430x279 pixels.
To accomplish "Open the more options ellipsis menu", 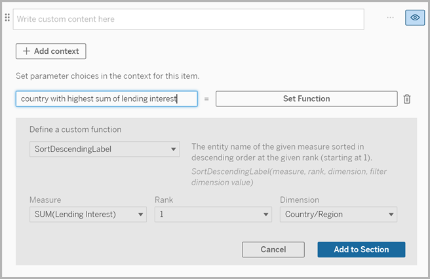I will [x=390, y=18].
